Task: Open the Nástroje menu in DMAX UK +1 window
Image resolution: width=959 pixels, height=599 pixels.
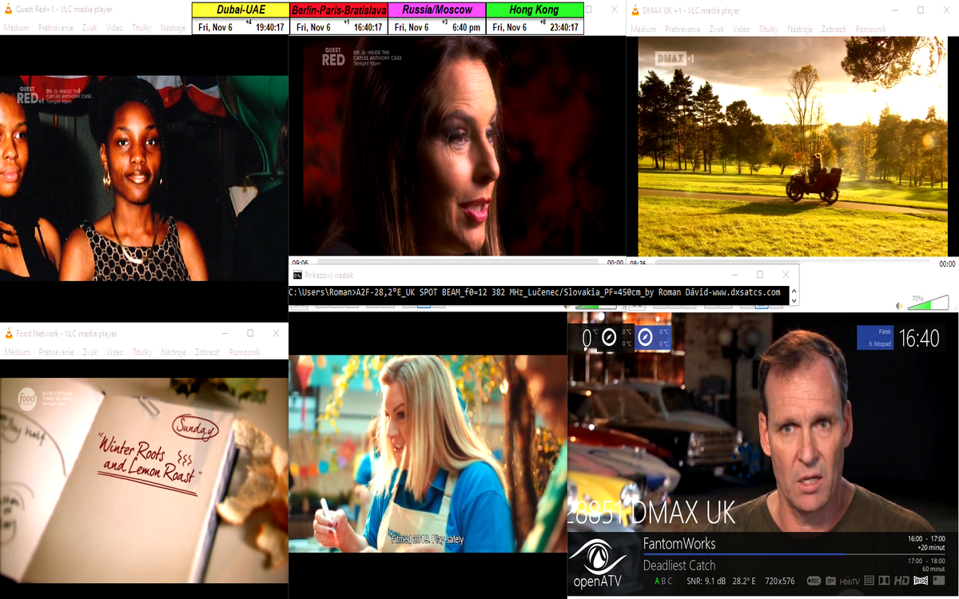Action: tap(801, 29)
